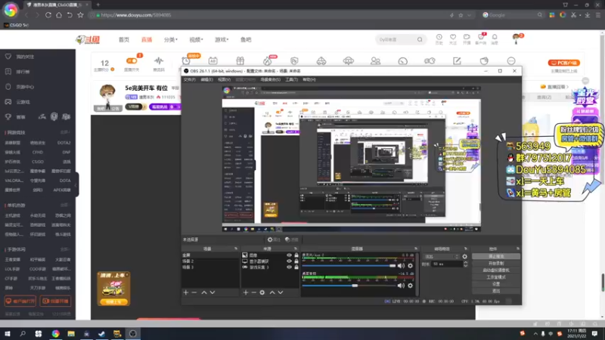The image size is (605, 340).
Task: Click the Douyu user avatar in header
Action: tap(517, 39)
